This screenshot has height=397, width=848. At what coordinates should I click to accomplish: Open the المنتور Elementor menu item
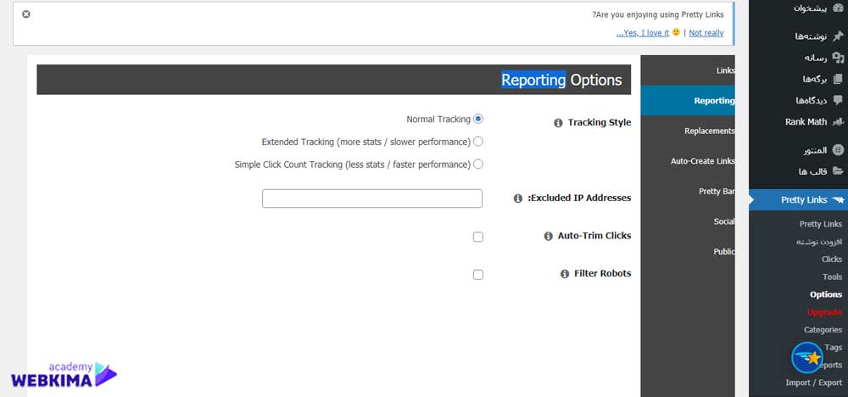coord(798,150)
